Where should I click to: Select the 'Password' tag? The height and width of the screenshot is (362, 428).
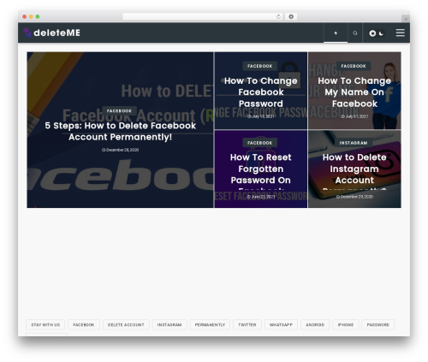[x=378, y=324]
